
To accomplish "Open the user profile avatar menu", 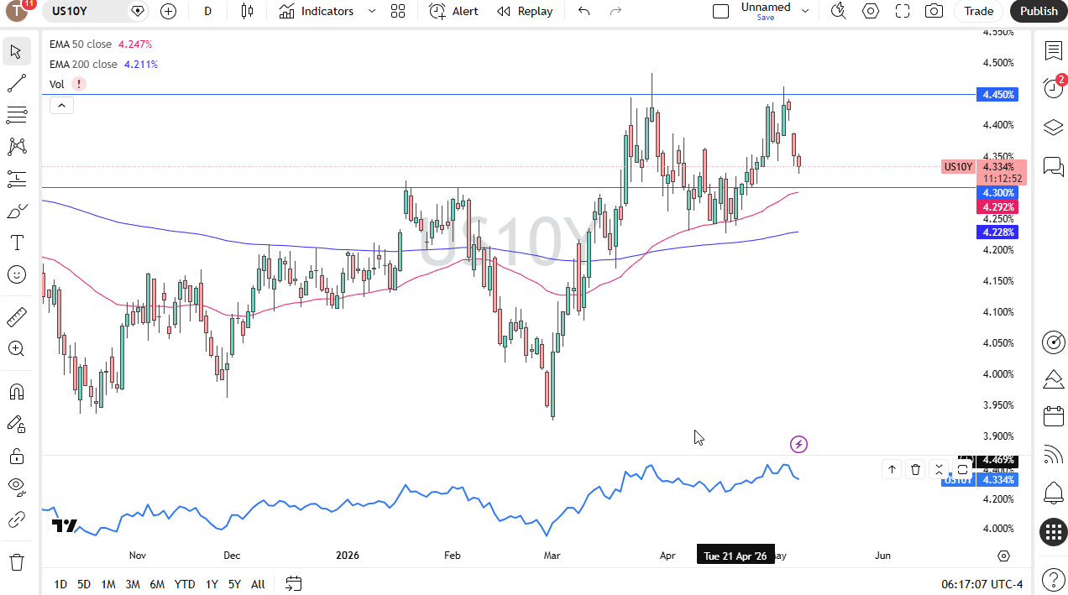I will coord(17,12).
